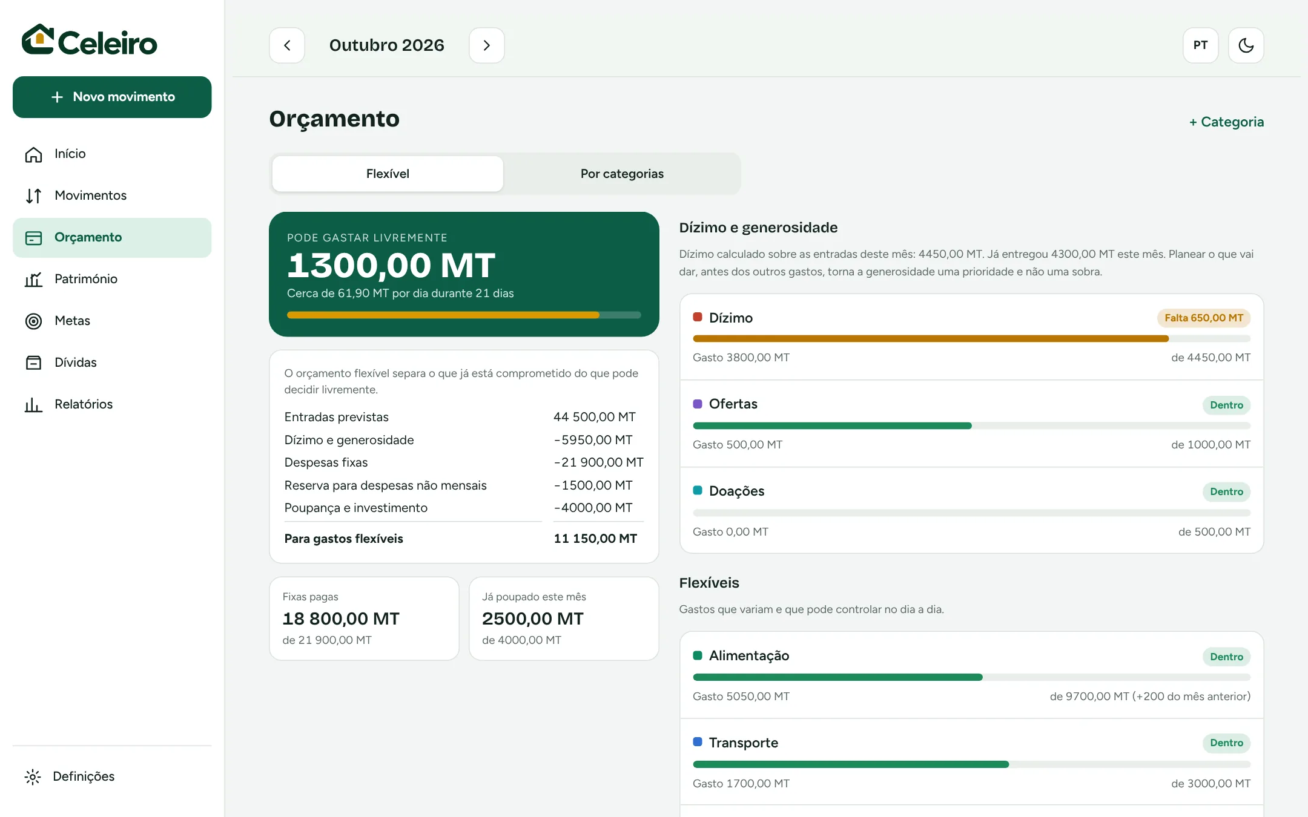Click the Doações empty progress bar

[971, 513]
